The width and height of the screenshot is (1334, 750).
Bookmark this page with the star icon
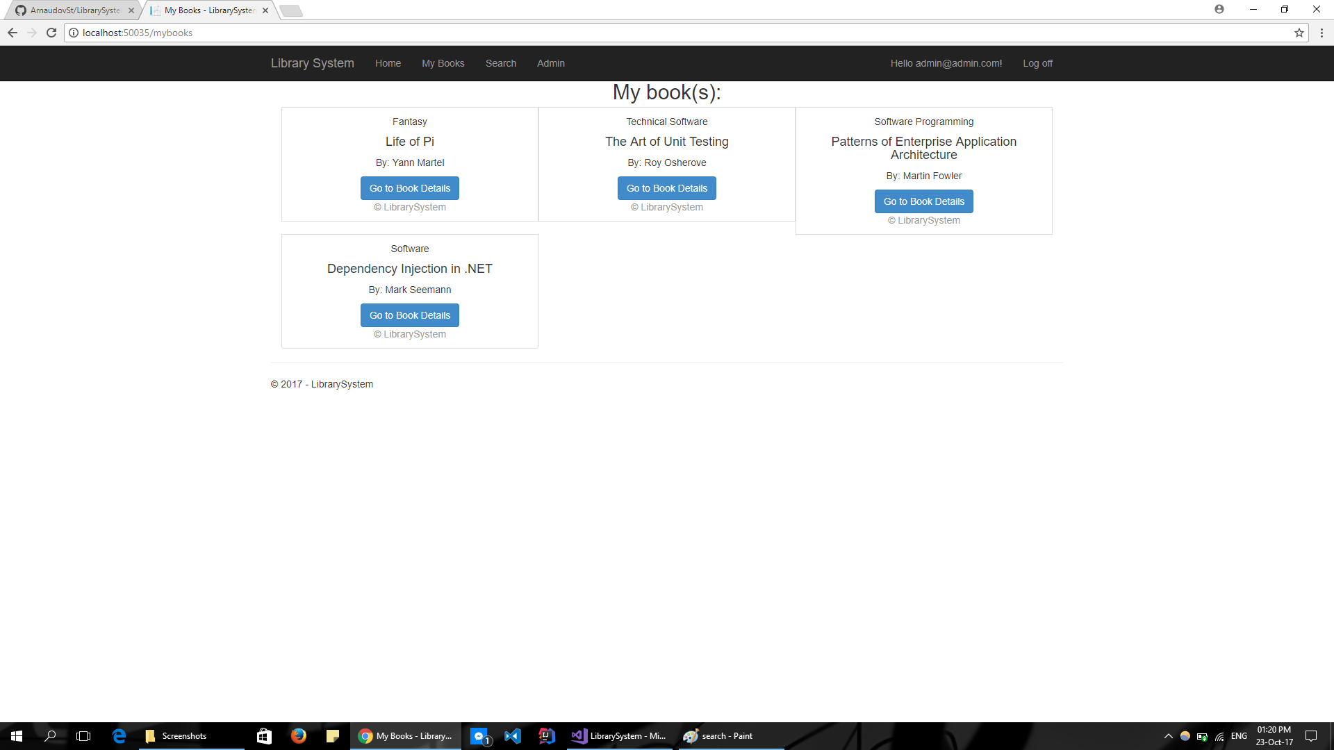(1299, 33)
